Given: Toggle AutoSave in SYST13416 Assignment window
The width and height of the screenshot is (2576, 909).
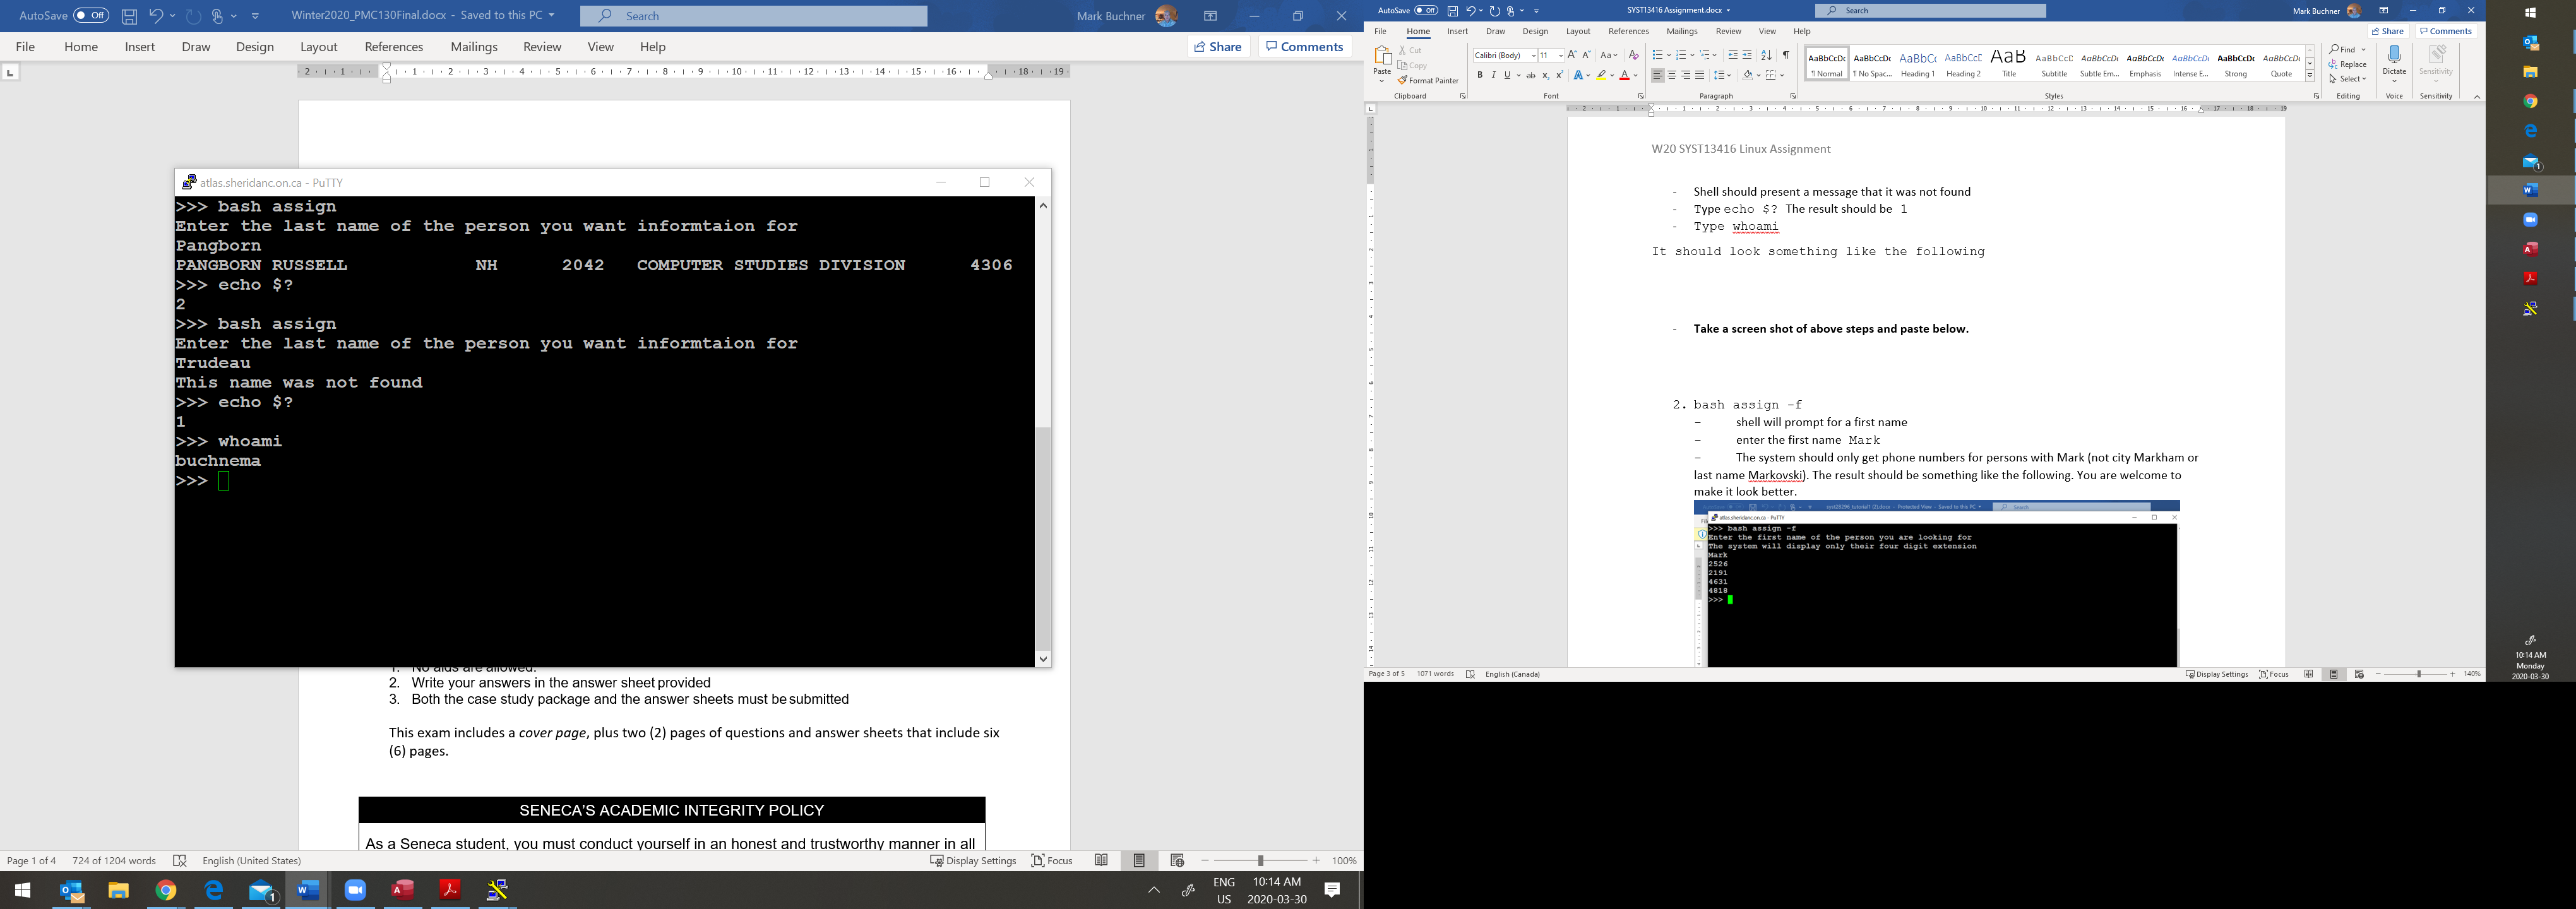Looking at the screenshot, I should (1425, 10).
